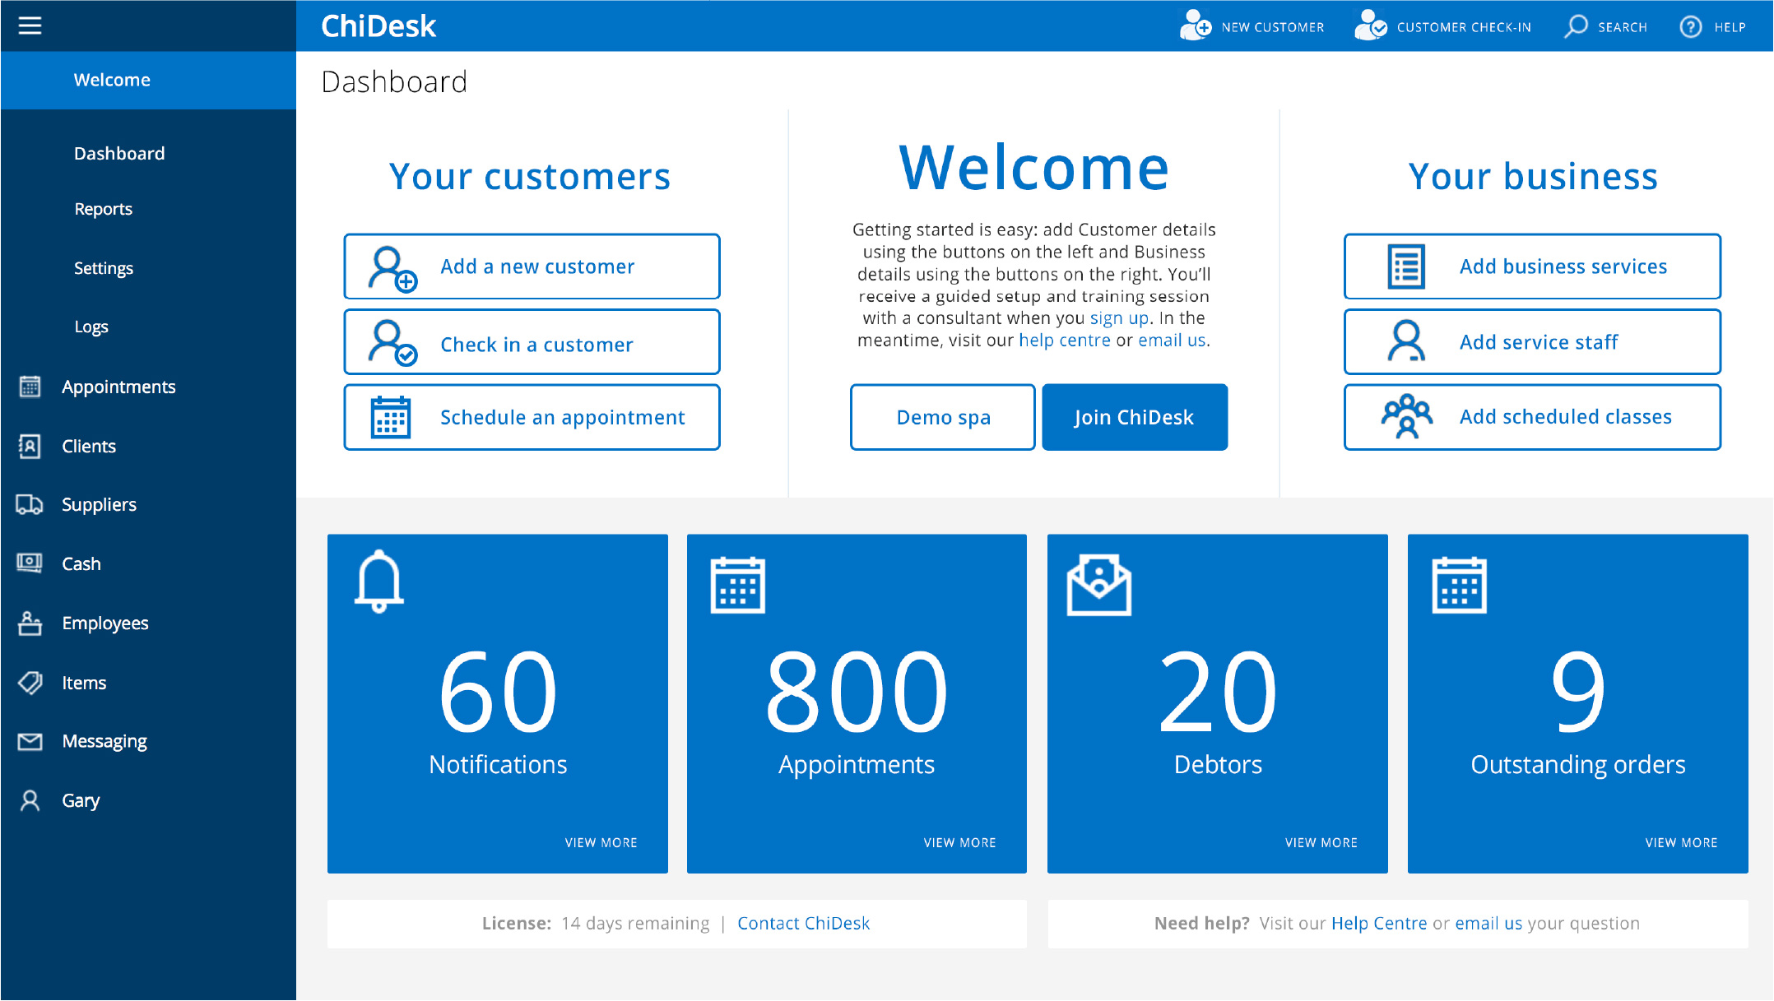The height and width of the screenshot is (1001, 1774).
Task: Open Settings from the sidebar
Action: coord(104,268)
